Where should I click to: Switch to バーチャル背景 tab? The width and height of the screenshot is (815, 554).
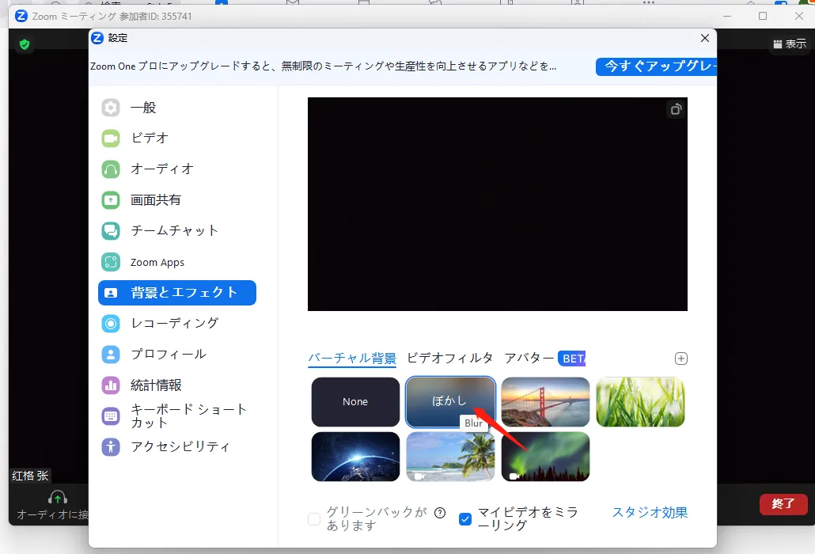[x=352, y=359]
